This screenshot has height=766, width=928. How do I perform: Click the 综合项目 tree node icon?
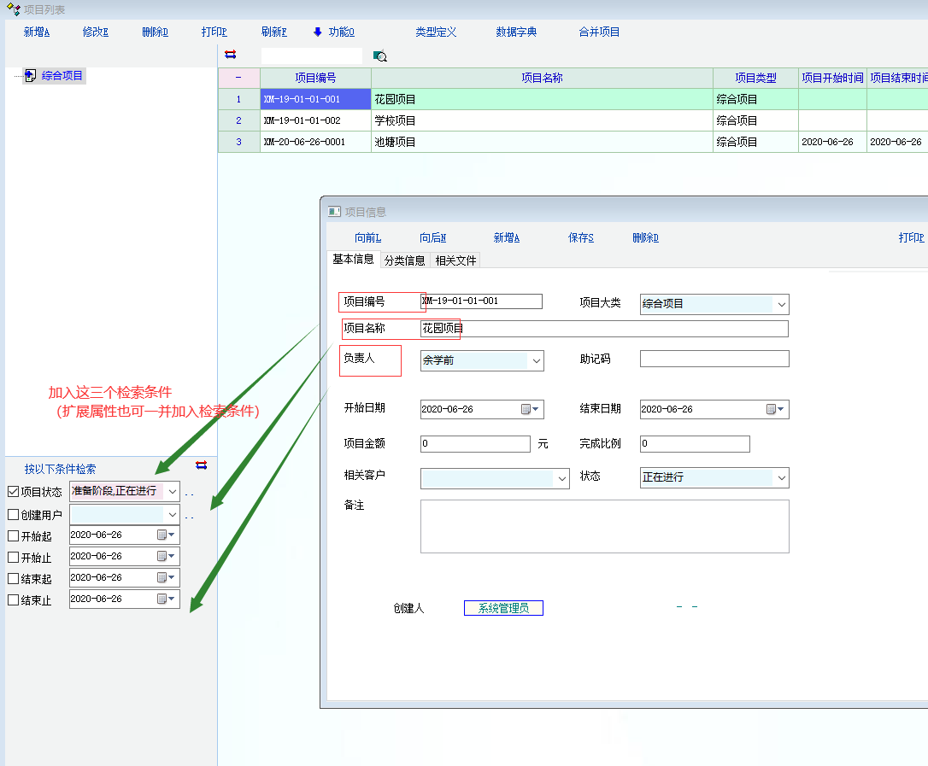[x=31, y=76]
